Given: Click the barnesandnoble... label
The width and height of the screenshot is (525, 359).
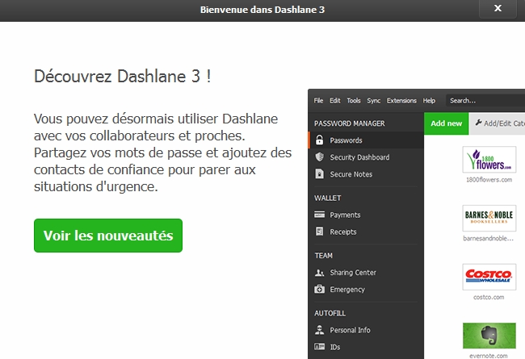Looking at the screenshot, I should pos(488,239).
